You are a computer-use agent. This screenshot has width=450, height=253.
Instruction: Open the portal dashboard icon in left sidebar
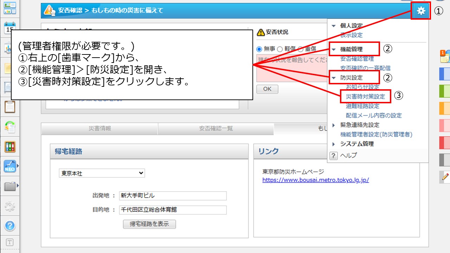pos(9,8)
